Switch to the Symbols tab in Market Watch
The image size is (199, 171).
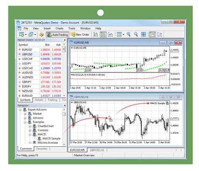tap(25, 100)
